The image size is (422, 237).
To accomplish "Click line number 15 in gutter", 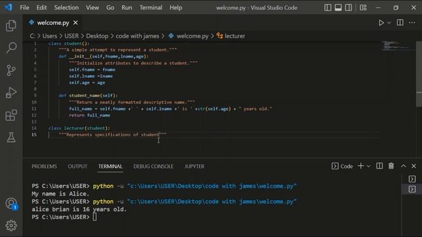I will 34,134.
